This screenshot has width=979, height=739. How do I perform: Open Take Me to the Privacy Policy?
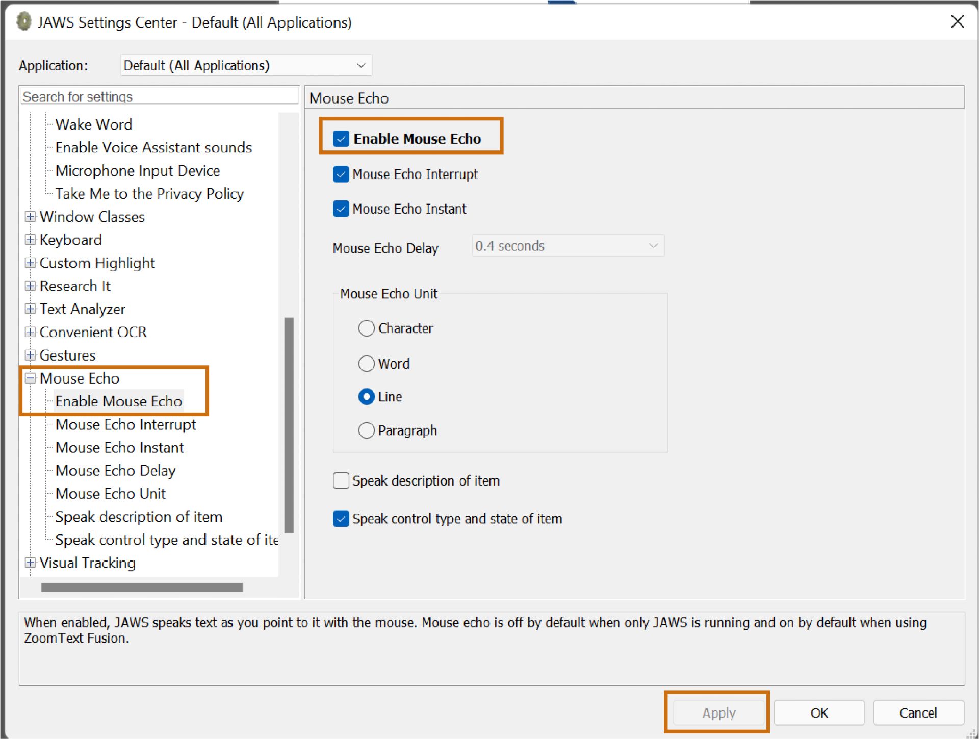149,193
